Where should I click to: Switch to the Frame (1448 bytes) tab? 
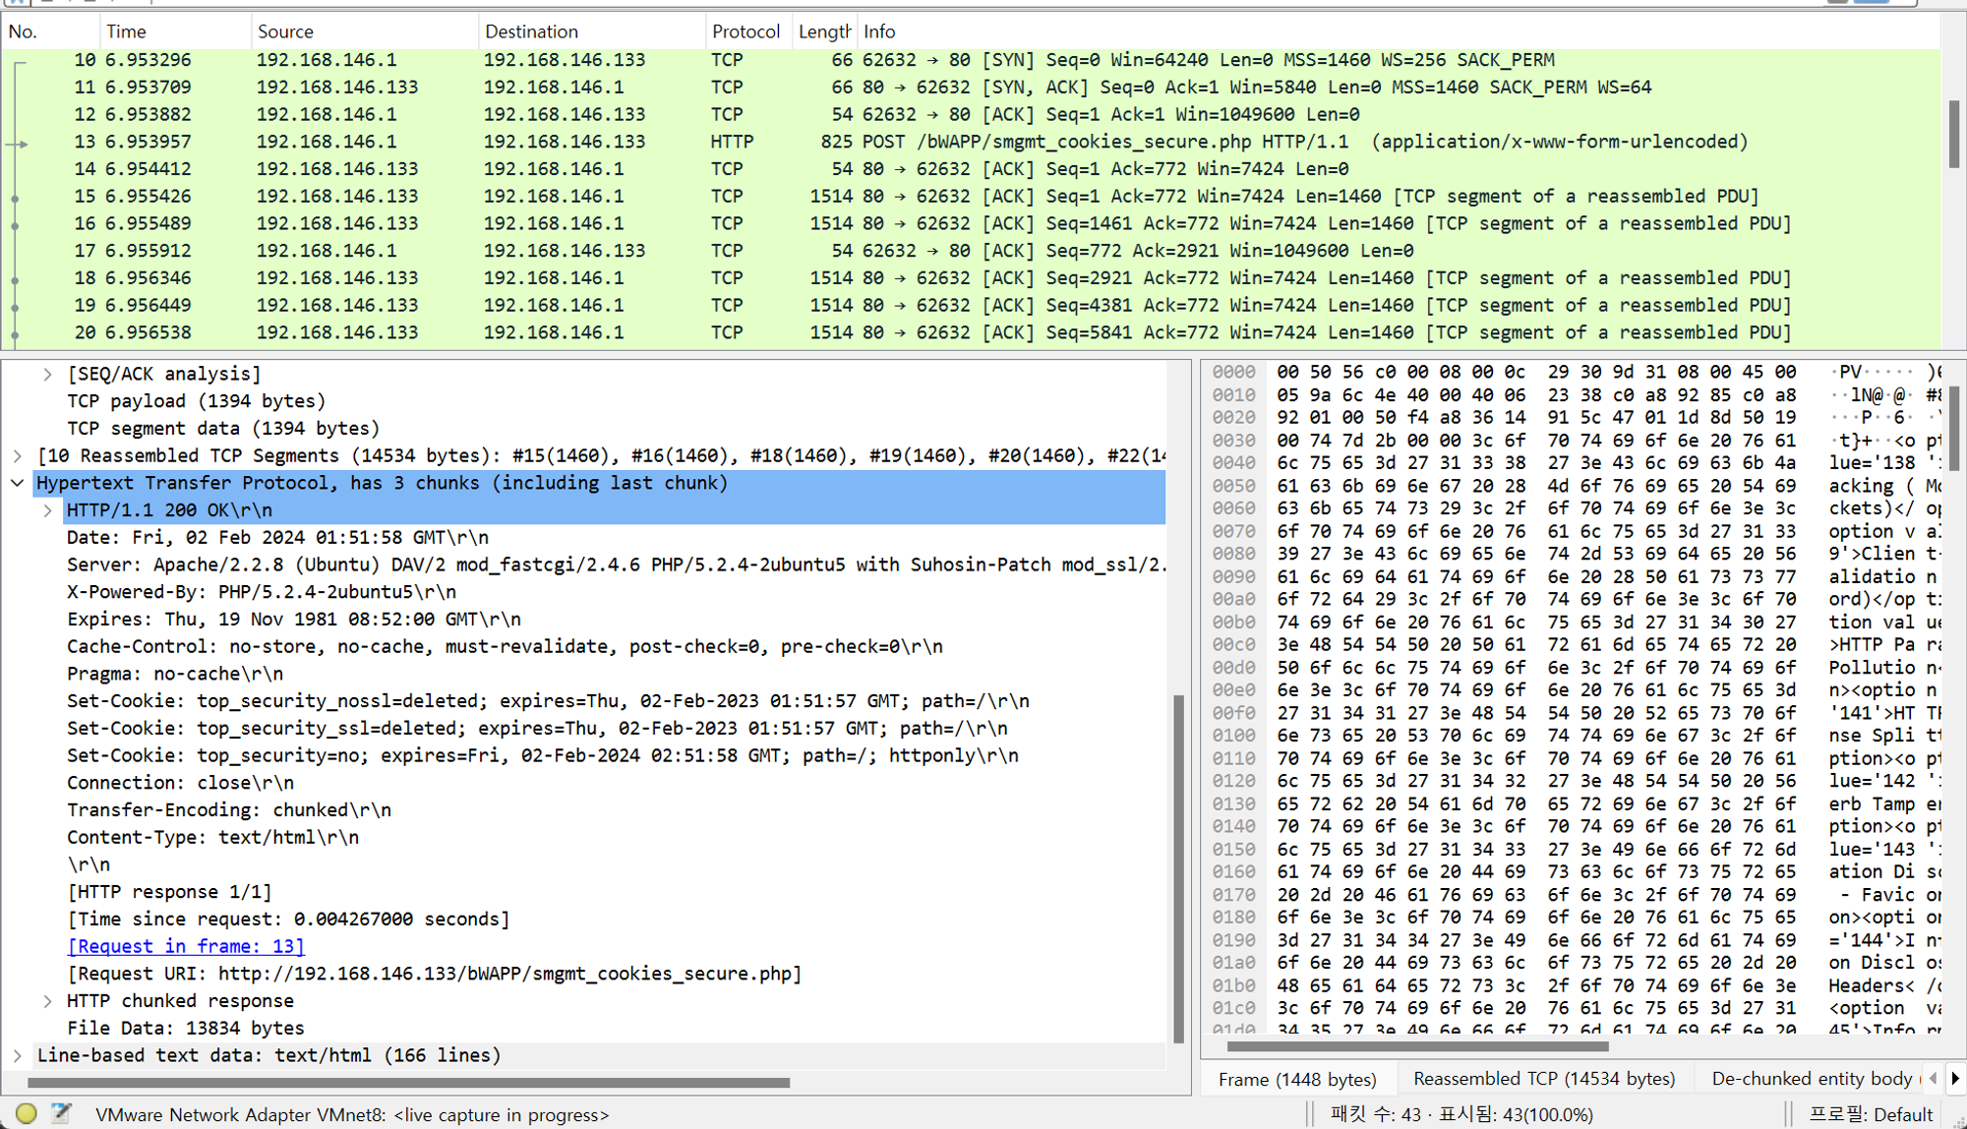pyautogui.click(x=1297, y=1079)
